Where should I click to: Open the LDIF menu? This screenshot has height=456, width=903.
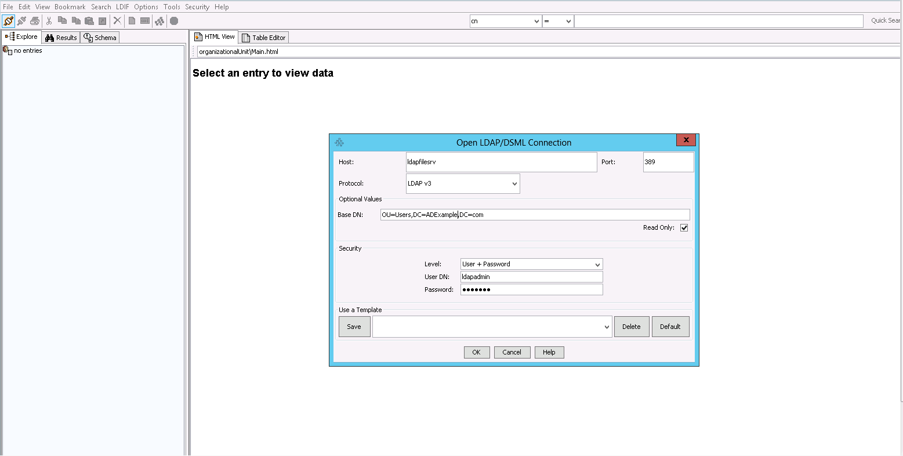click(x=122, y=7)
